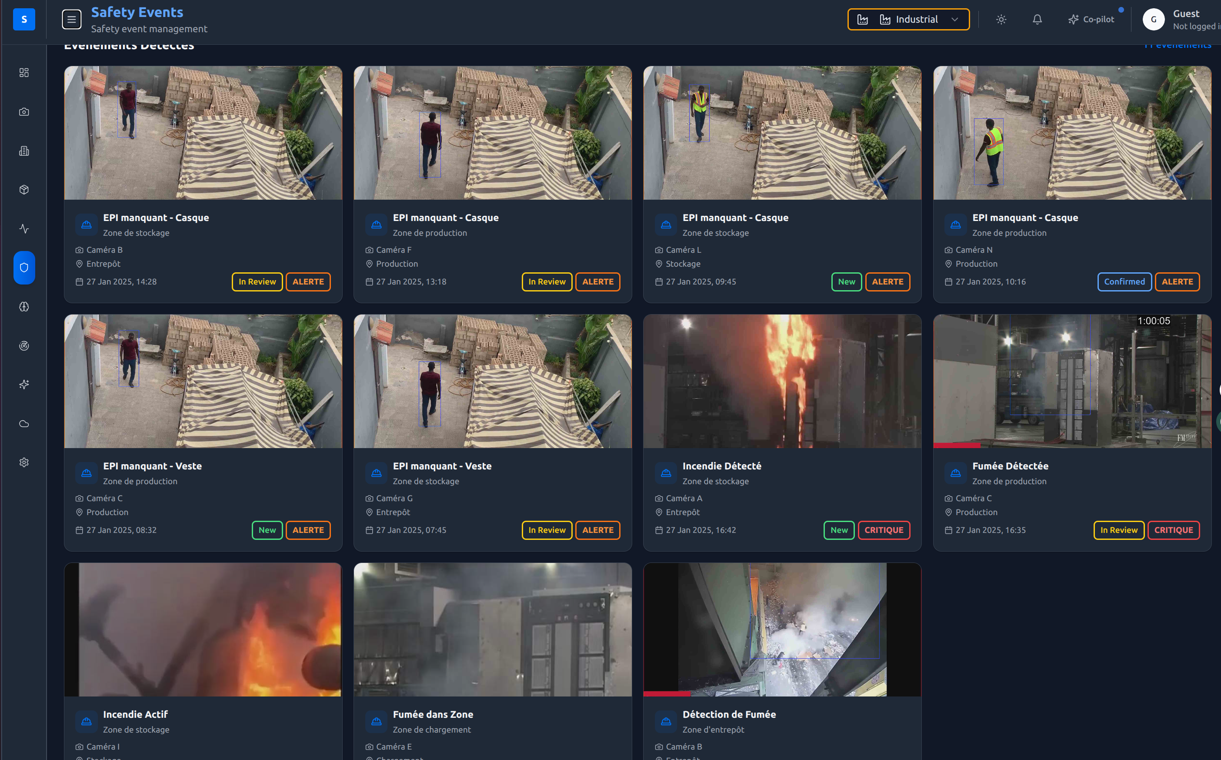Open the cube package icon in sidebar

(x=24, y=190)
